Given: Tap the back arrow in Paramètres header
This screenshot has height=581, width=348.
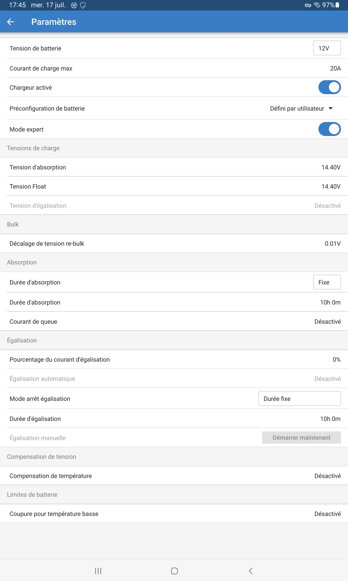Looking at the screenshot, I should 10,22.
